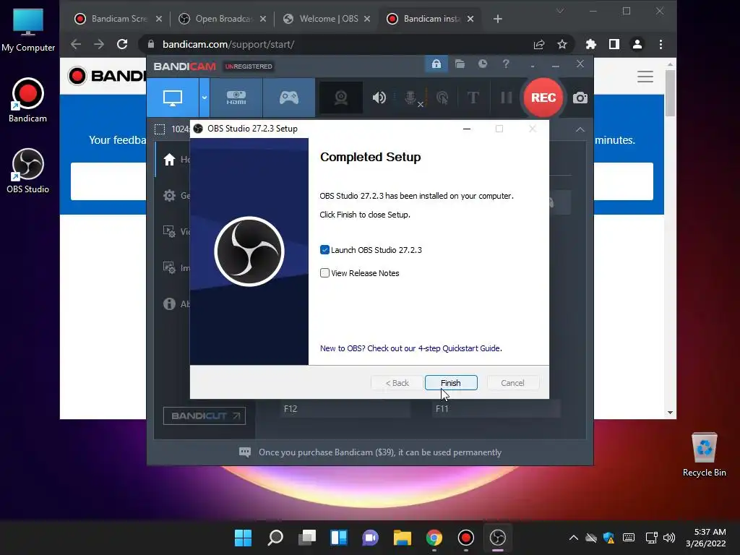
Task: Toggle Bandicam webcam overlay icon
Action: [x=341, y=98]
